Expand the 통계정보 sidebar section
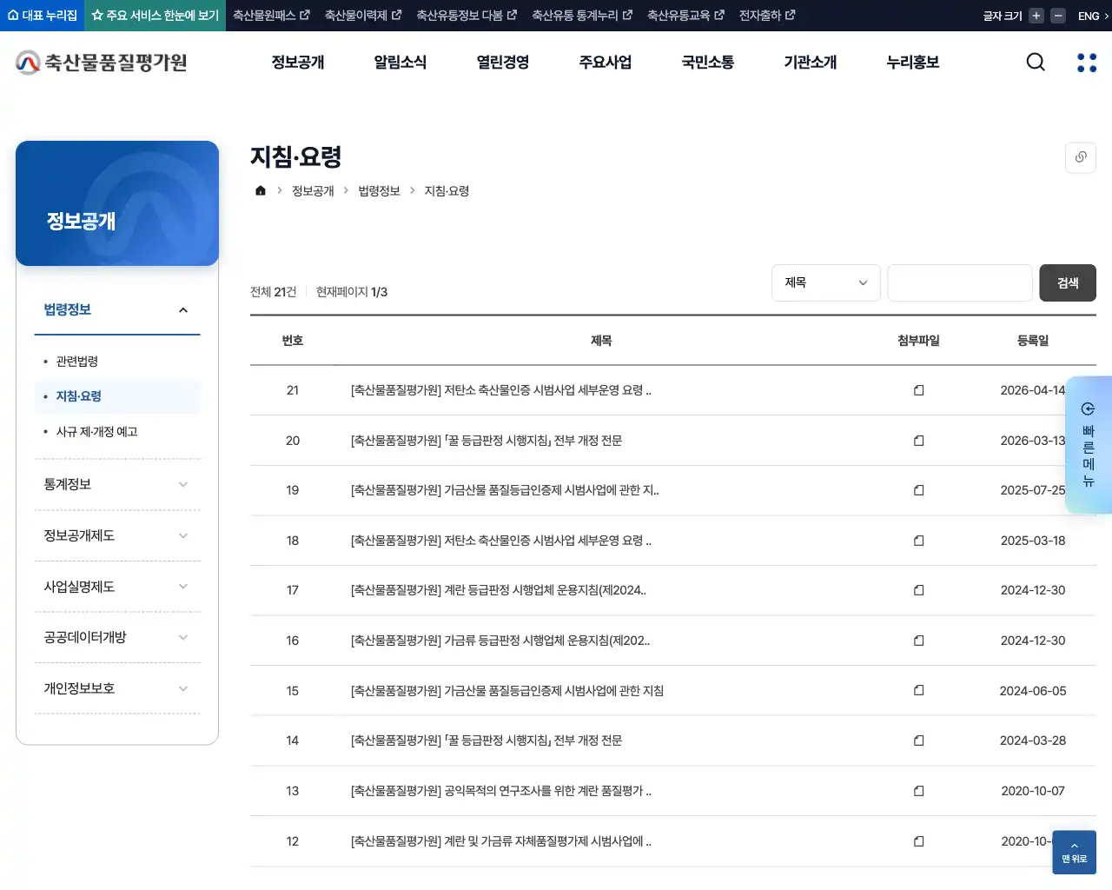This screenshot has height=890, width=1112. (x=117, y=484)
